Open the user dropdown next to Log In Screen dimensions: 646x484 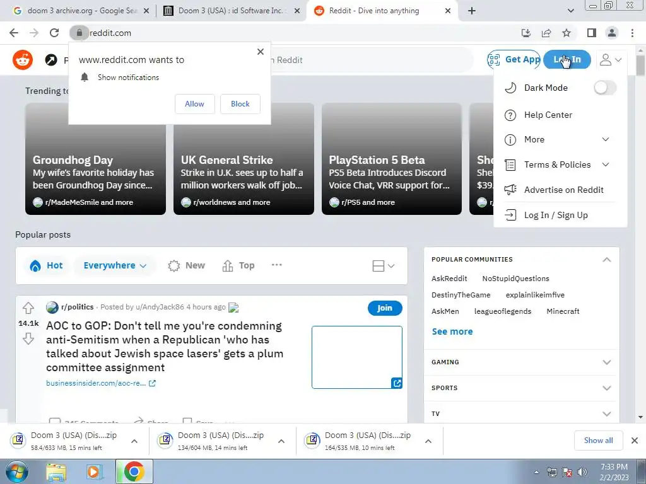pos(611,60)
